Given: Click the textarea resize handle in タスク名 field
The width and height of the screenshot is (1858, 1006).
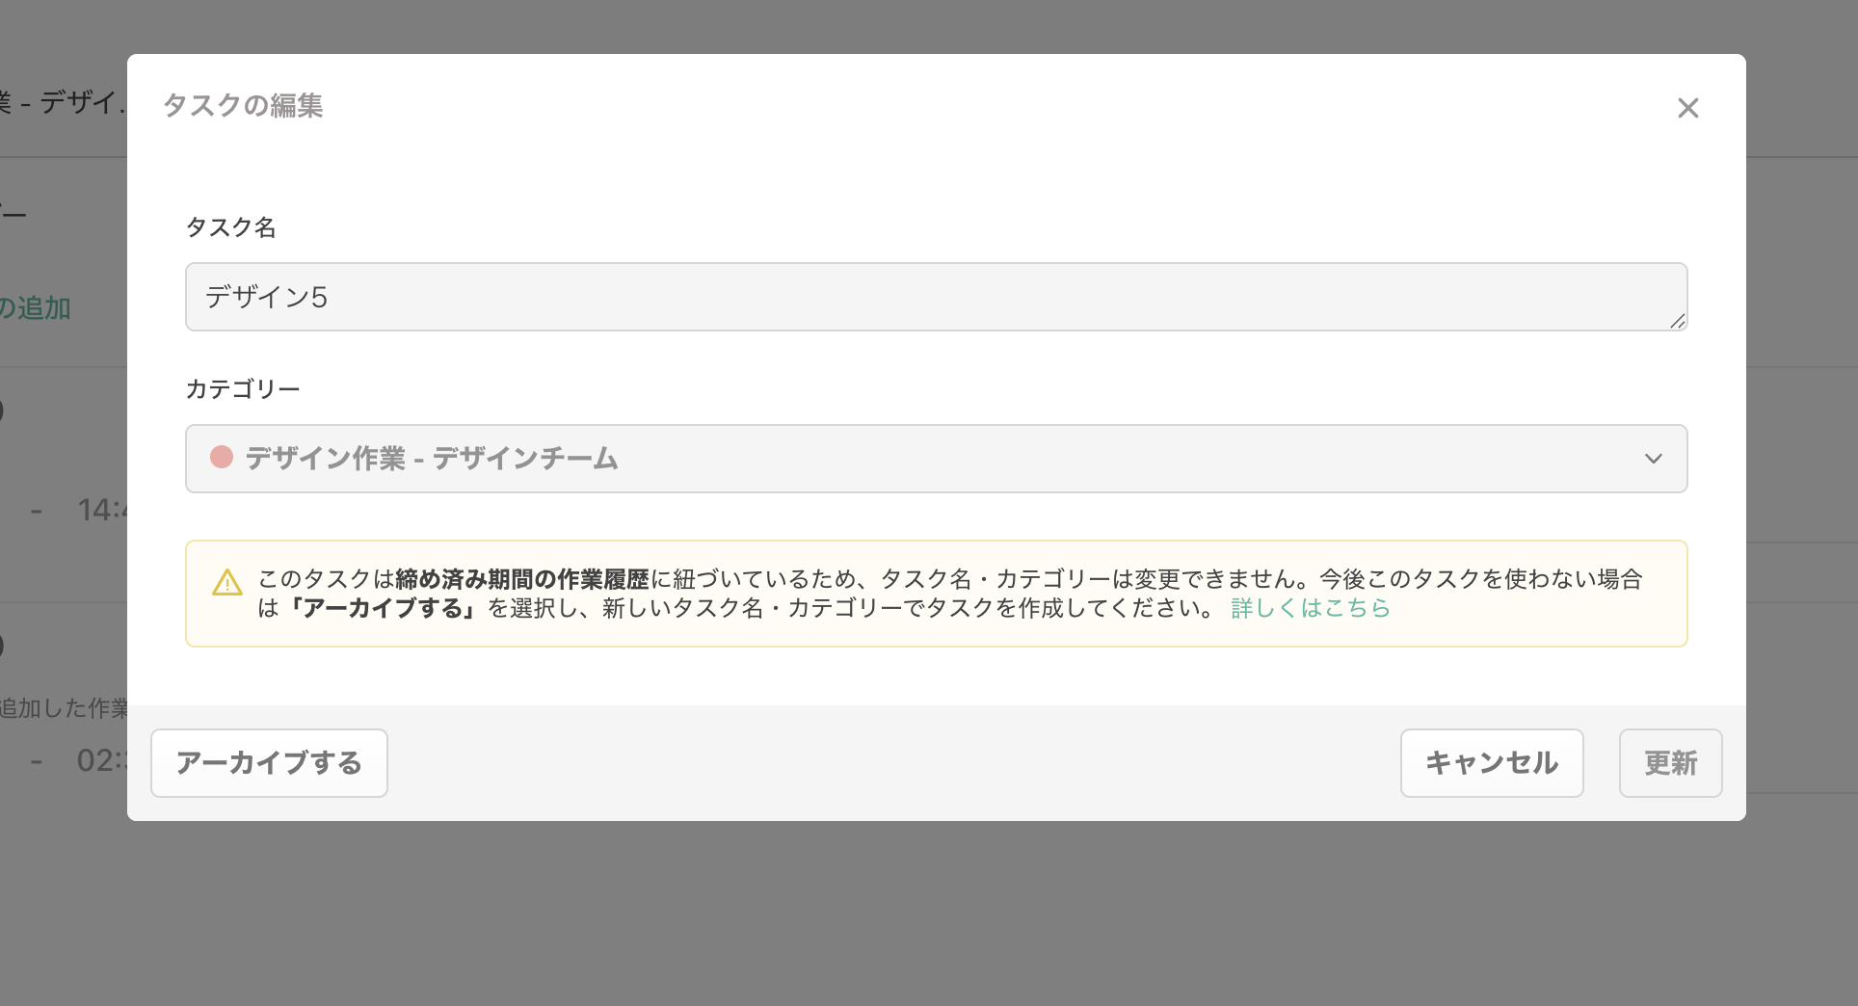Looking at the screenshot, I should tap(1678, 321).
